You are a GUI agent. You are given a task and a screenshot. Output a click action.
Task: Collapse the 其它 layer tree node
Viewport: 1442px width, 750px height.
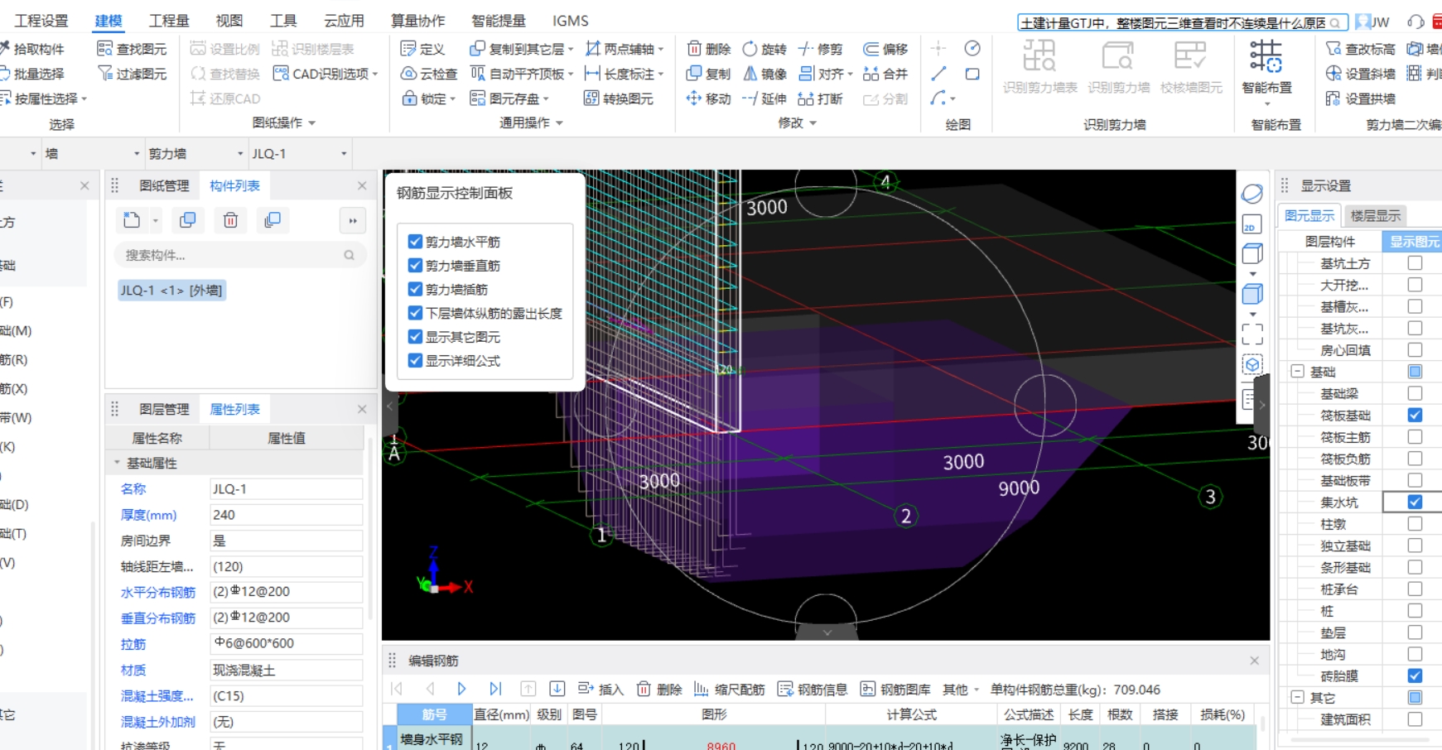pyautogui.click(x=1298, y=698)
